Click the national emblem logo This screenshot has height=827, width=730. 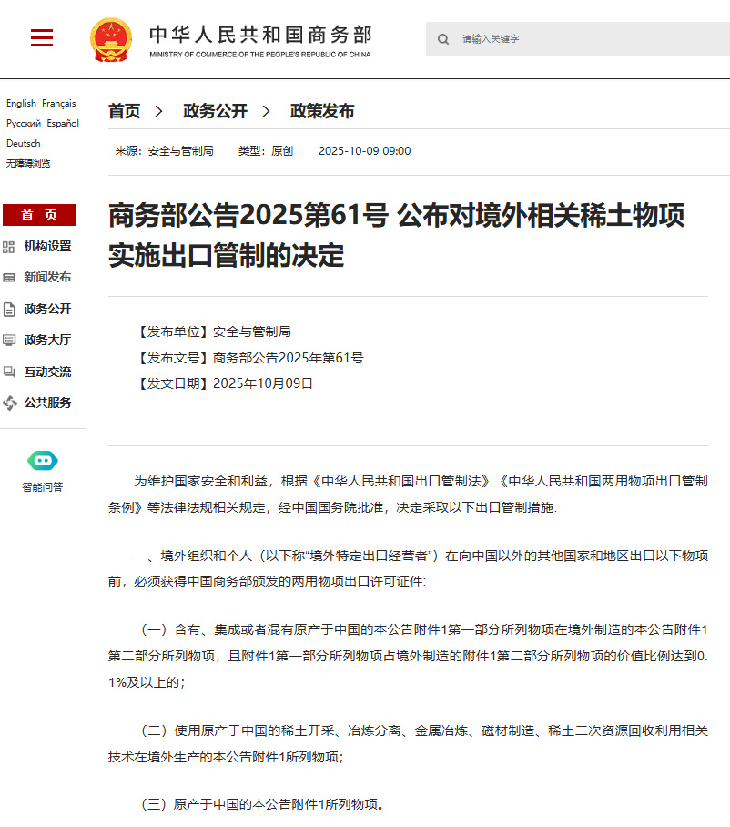click(x=111, y=39)
